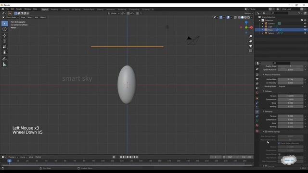Open the File menu
Image resolution: width=308 pixels, height=173 pixels.
click(x=7, y=9)
